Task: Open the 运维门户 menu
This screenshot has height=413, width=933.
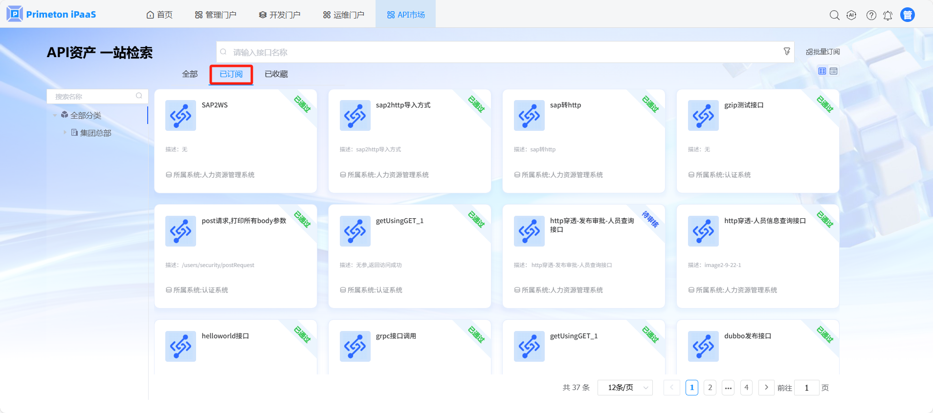Action: click(343, 15)
